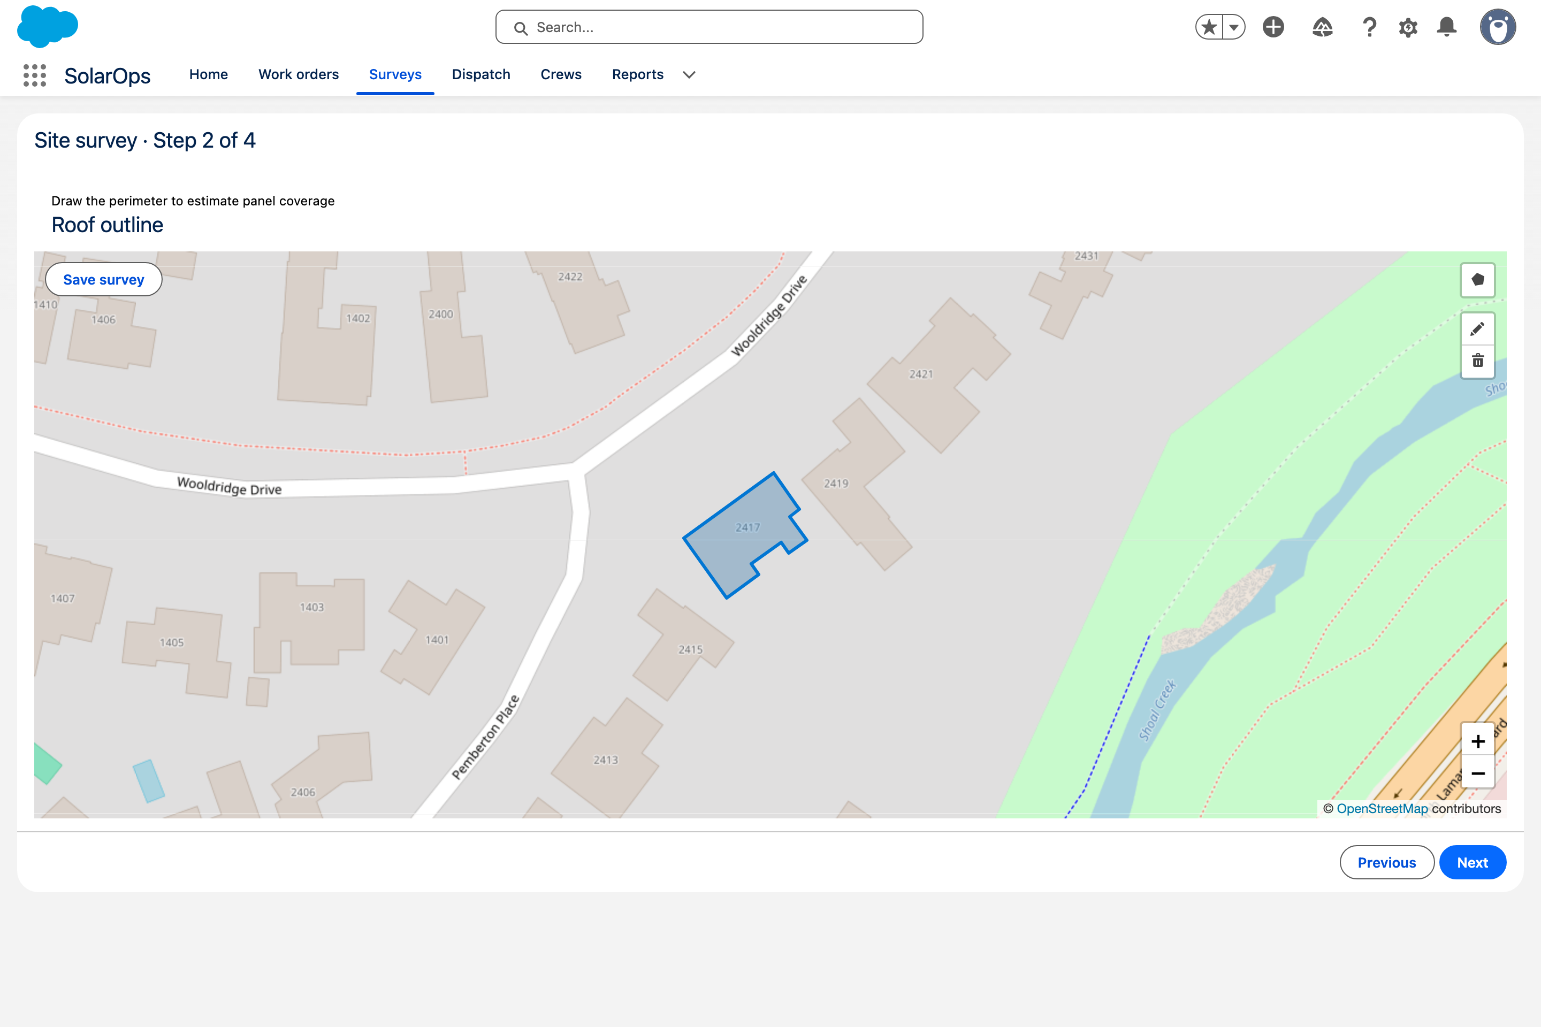Click the Roof outline heading
Screen dimensions: 1541x1027
click(108, 225)
